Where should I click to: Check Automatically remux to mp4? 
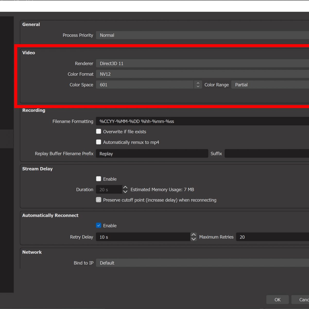tap(99, 142)
